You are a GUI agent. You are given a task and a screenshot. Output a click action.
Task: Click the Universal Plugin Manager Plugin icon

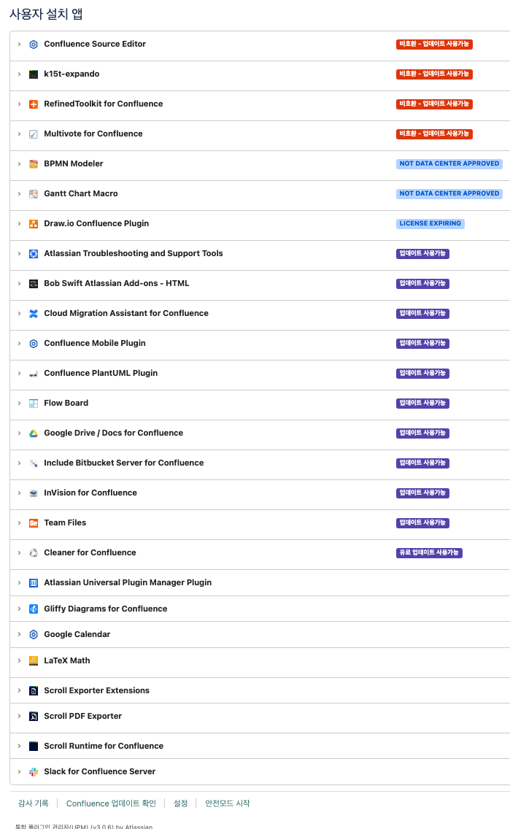coord(34,583)
